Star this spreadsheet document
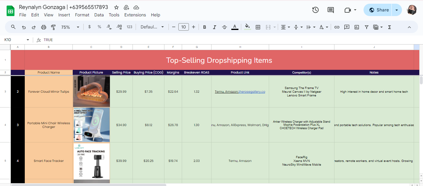Screen dimensions: 423x186 [x=116, y=7]
